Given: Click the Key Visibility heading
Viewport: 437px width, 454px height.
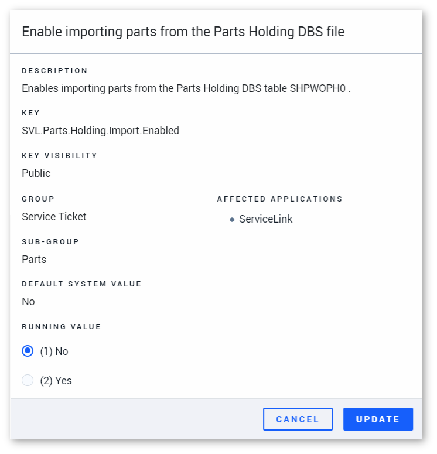Looking at the screenshot, I should point(59,155).
